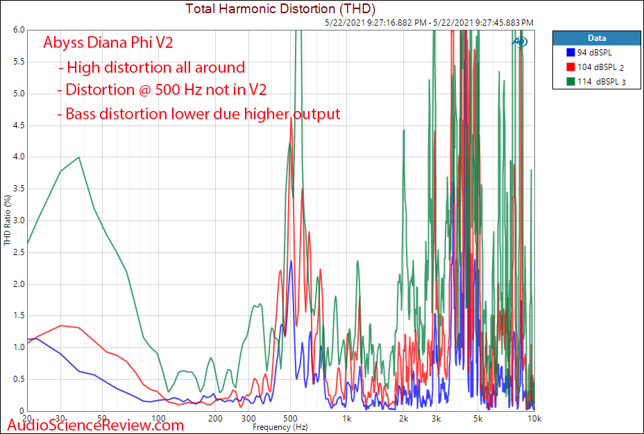
Task: Click the 'Frequency (Hz)' horizontal axis label
Action: click(x=280, y=427)
